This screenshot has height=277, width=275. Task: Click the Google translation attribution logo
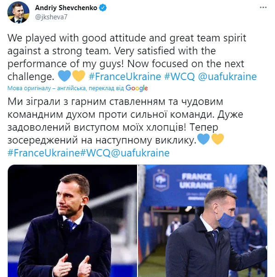pos(137,88)
